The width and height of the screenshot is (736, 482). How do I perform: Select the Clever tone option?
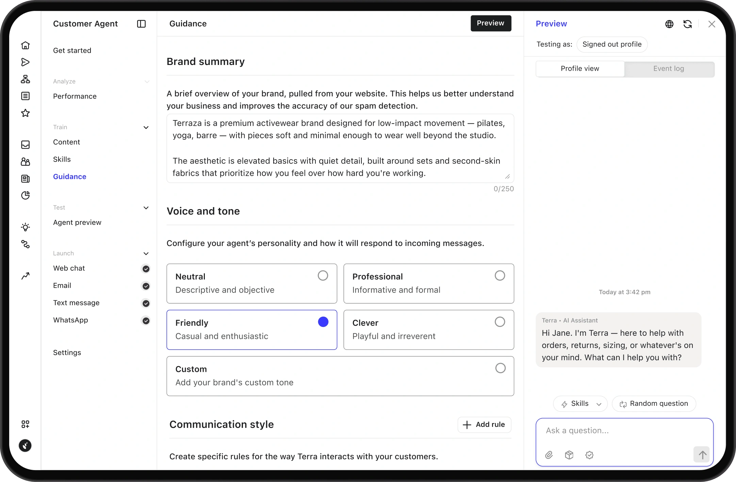point(429,330)
